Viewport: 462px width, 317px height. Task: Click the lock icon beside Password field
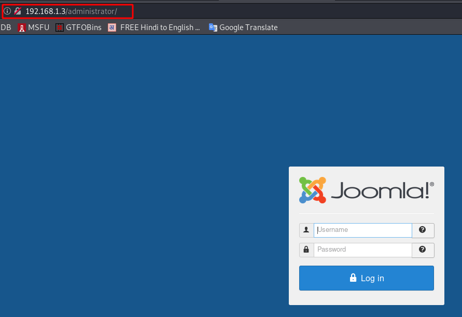click(306, 250)
